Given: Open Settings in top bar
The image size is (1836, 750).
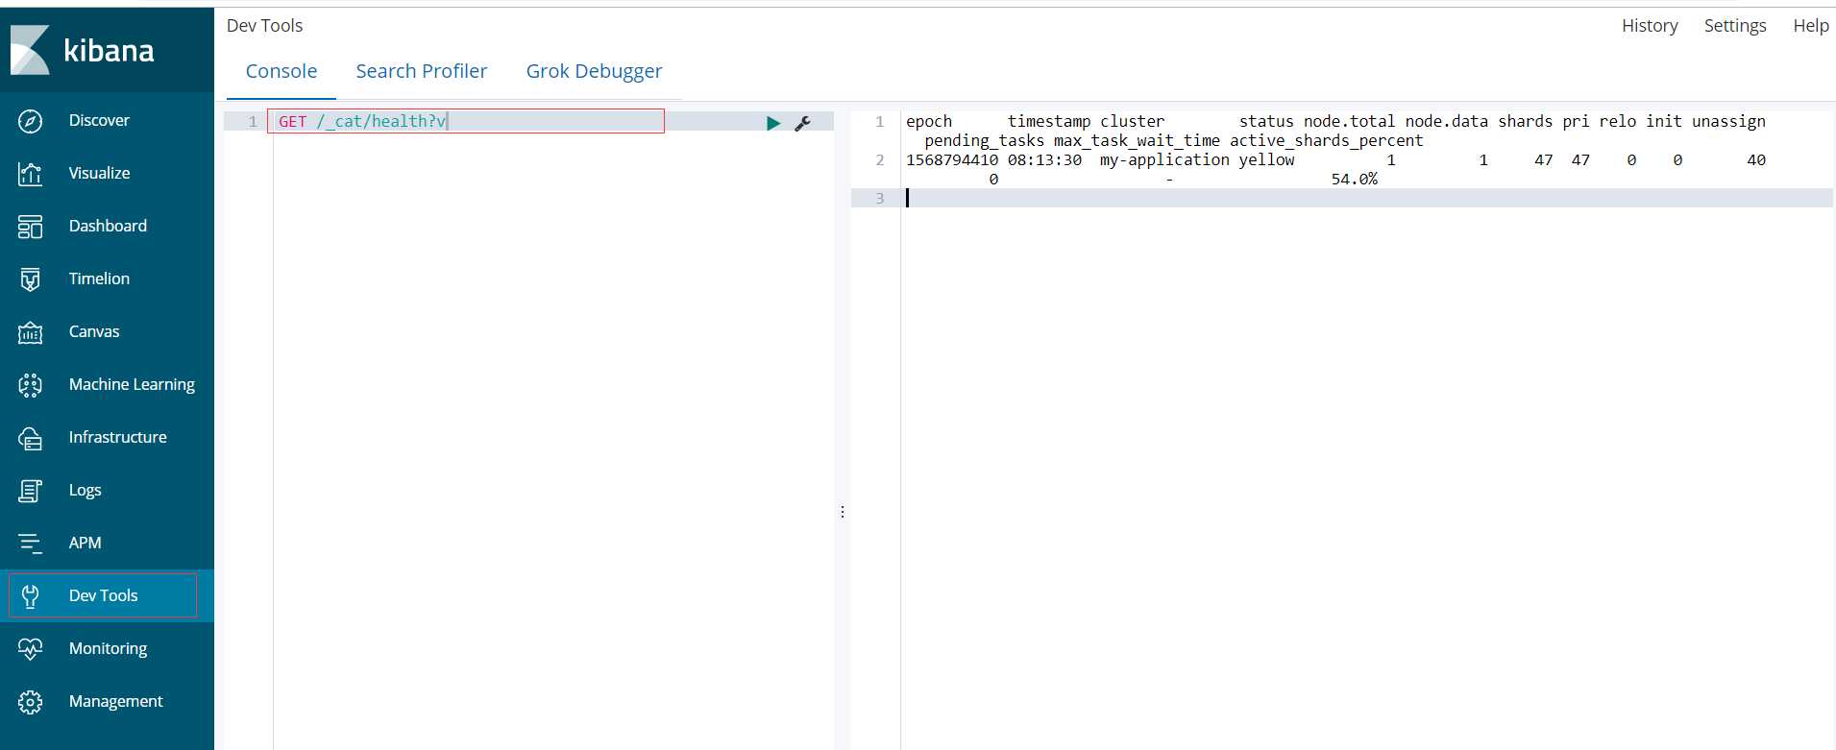Looking at the screenshot, I should point(1735,26).
